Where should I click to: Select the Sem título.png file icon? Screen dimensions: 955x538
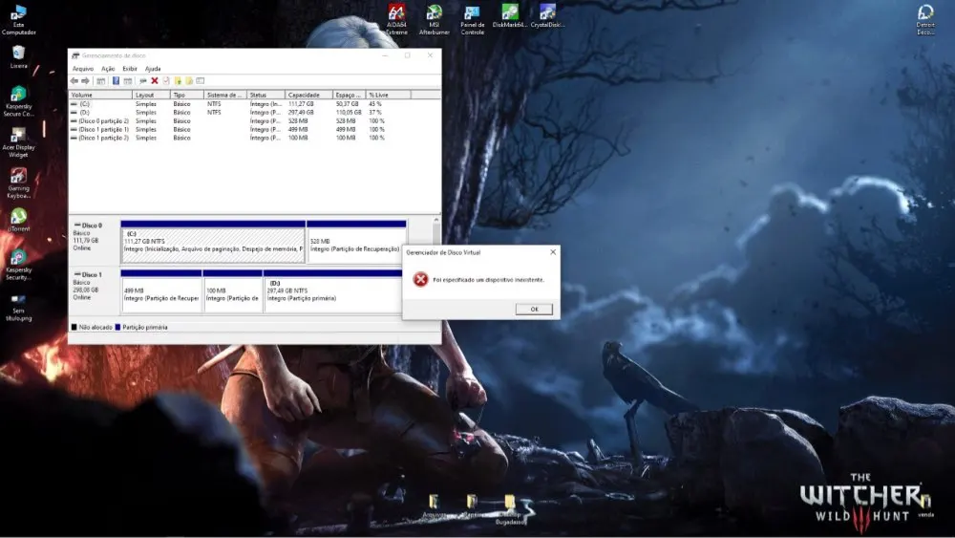[18, 307]
